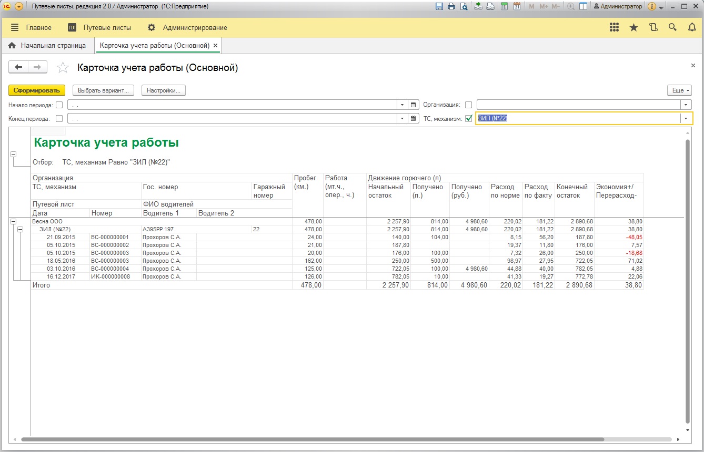Click the Сформировать button

coord(37,90)
